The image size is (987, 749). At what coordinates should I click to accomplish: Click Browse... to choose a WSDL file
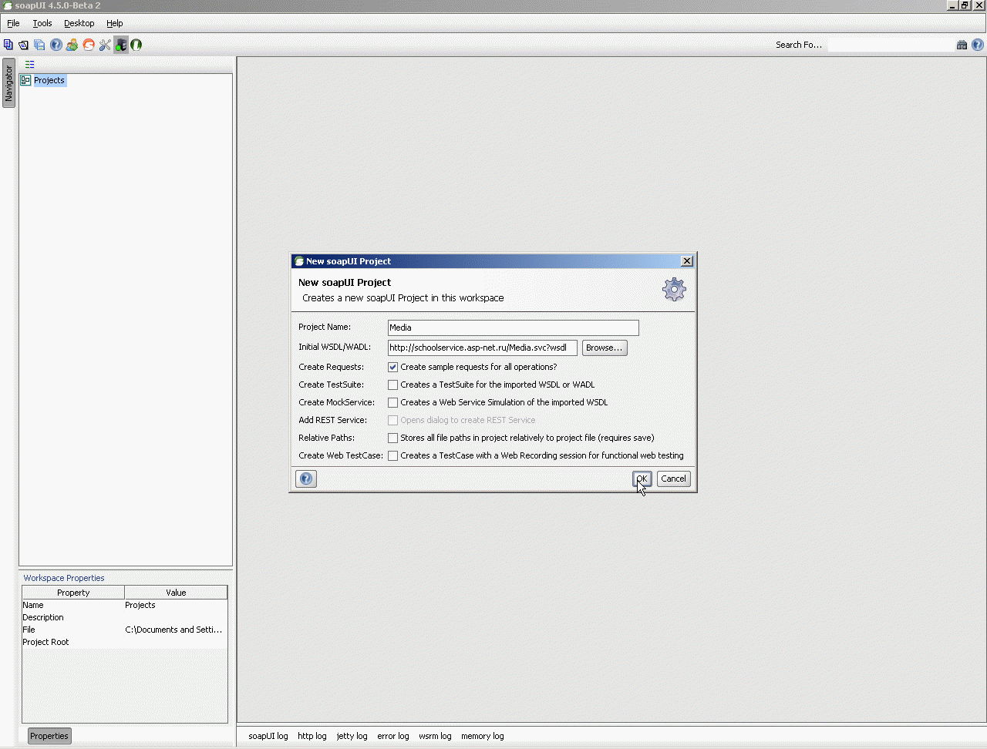[x=605, y=348]
